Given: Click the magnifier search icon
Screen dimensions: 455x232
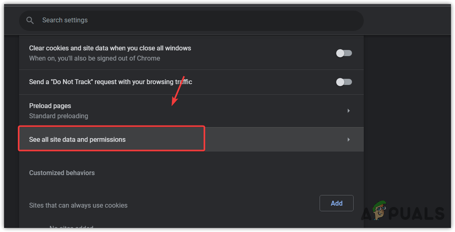Looking at the screenshot, I should (30, 20).
